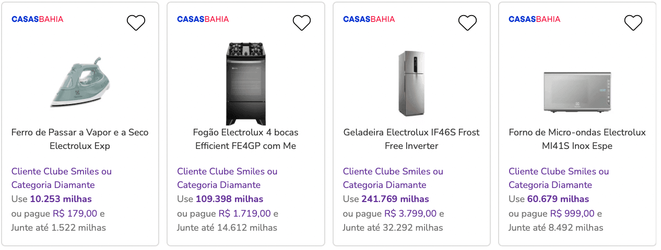Image resolution: width=661 pixels, height=250 pixels.
Task: Click Casas Bahia logo on Geladeira card
Action: [x=369, y=19]
